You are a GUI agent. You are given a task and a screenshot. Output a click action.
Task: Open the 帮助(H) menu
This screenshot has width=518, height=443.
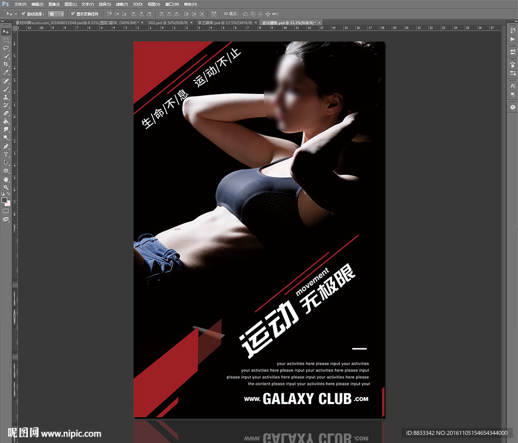coord(190,4)
